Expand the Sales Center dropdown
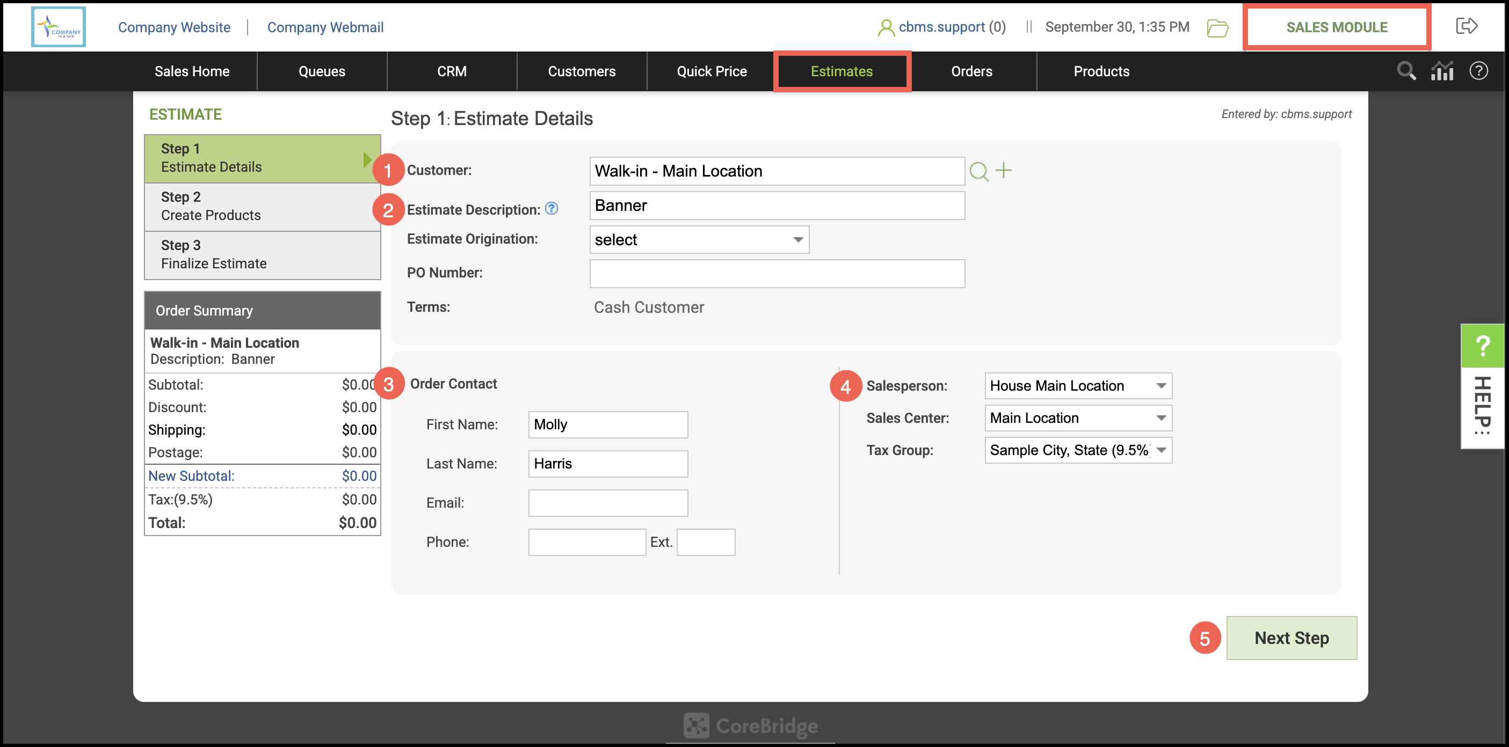The height and width of the screenshot is (747, 1509). click(x=1078, y=418)
